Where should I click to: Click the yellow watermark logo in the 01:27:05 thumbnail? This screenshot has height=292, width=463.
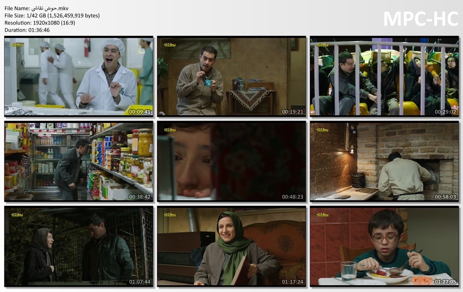point(322,214)
